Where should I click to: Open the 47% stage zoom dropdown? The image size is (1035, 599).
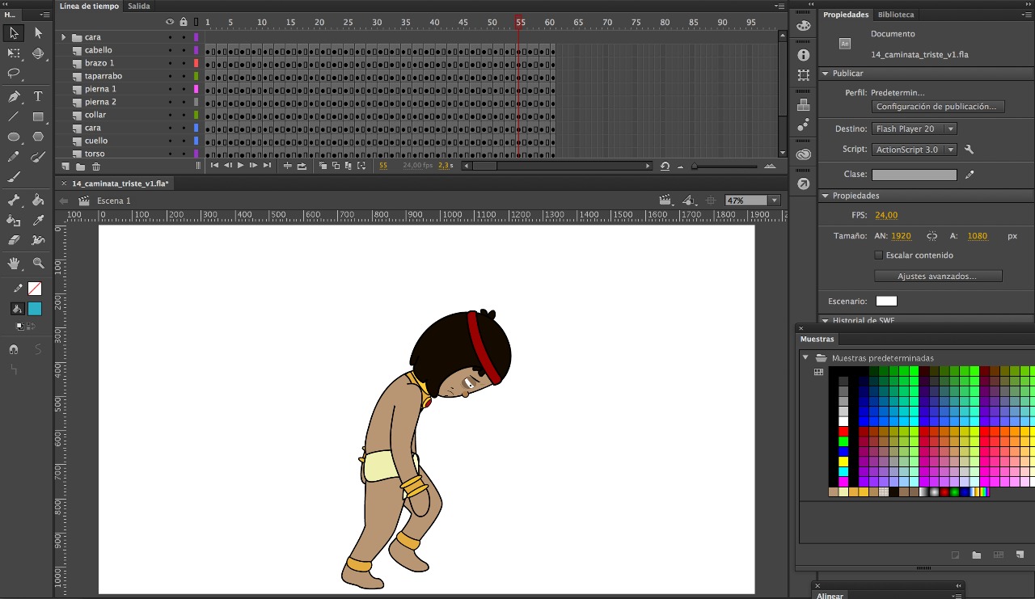click(x=774, y=200)
